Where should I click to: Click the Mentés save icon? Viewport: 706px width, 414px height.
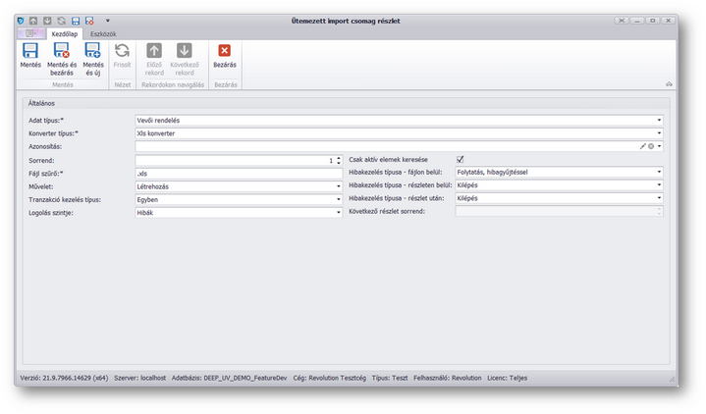30,51
